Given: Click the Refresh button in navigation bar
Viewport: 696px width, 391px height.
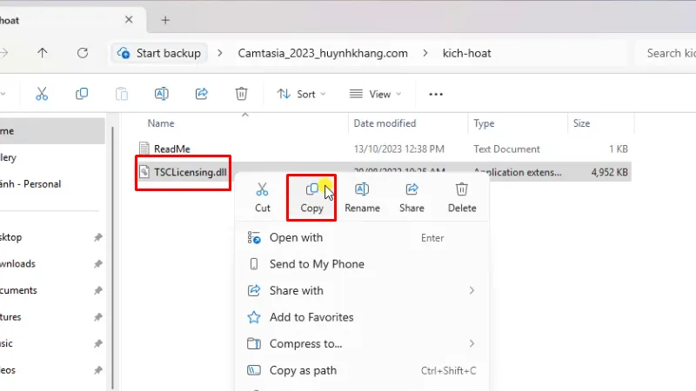Looking at the screenshot, I should click(x=83, y=53).
